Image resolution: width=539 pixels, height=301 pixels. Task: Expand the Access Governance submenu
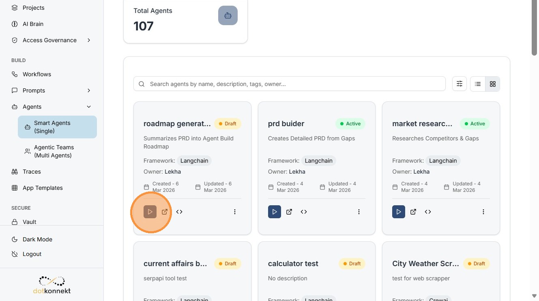pos(89,40)
